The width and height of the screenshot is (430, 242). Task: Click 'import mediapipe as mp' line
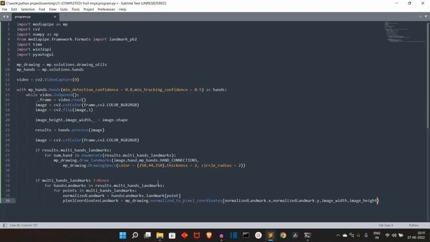point(42,24)
